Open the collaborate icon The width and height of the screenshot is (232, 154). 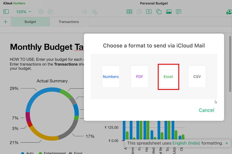coord(229,12)
